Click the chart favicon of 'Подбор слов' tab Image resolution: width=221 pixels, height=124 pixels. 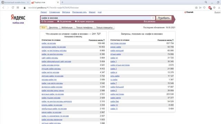(x=32, y=2)
